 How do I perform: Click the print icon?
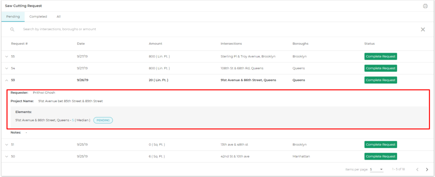coord(425,6)
